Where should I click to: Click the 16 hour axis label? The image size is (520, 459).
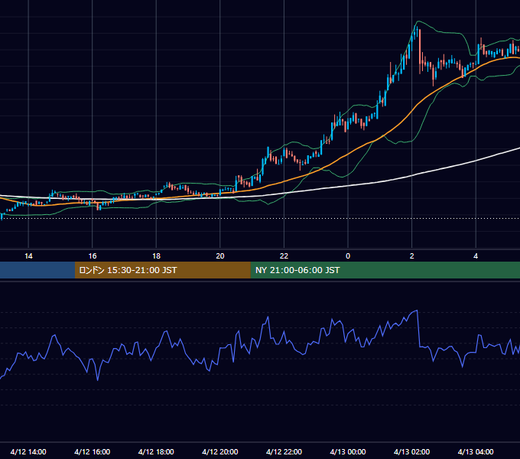point(93,256)
